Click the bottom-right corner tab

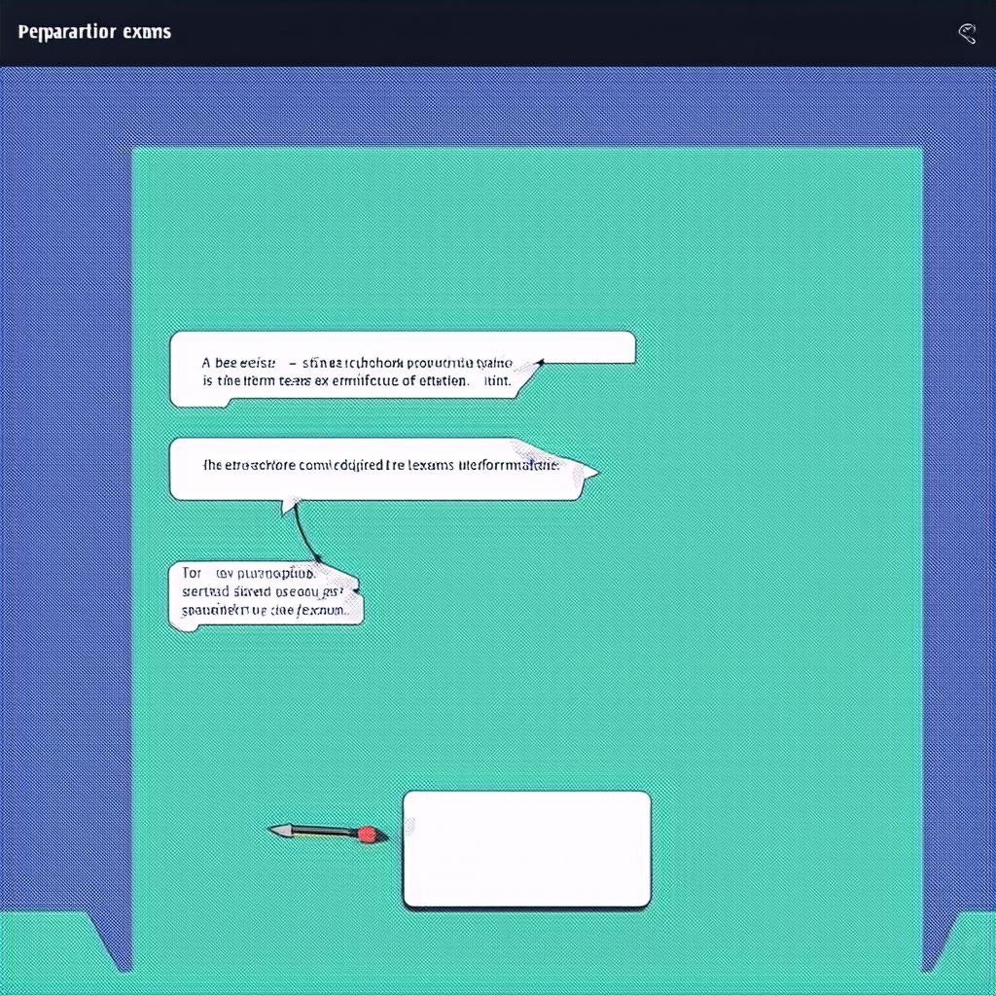[963, 948]
